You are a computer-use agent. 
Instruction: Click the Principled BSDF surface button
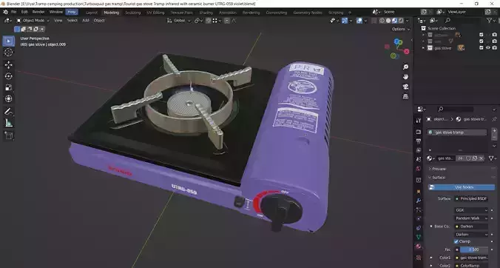[x=471, y=198]
